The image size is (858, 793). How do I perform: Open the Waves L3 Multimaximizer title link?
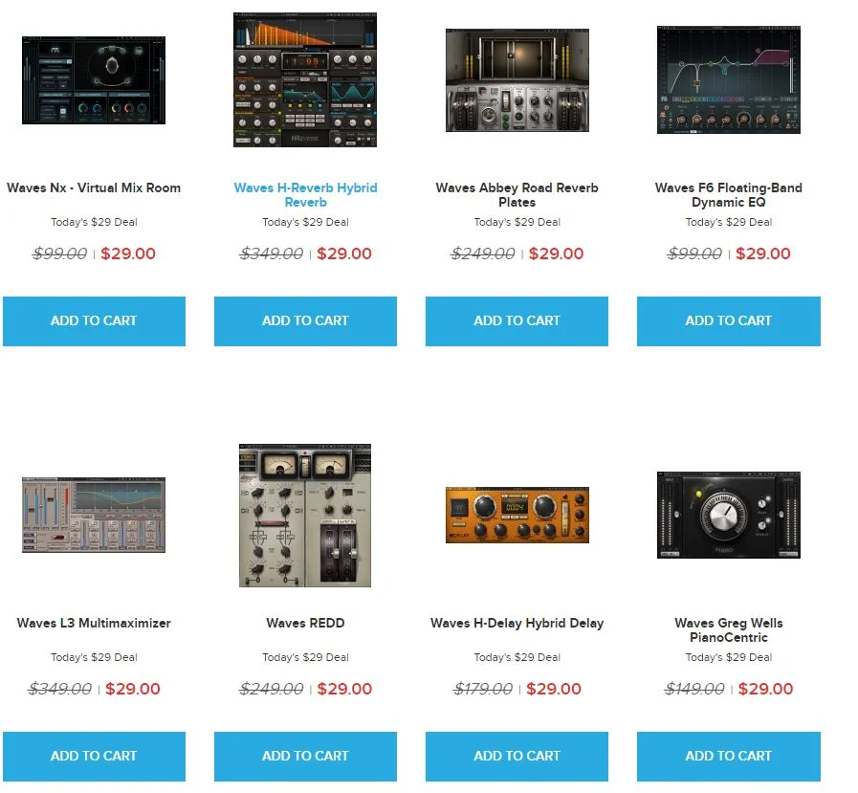pyautogui.click(x=94, y=623)
